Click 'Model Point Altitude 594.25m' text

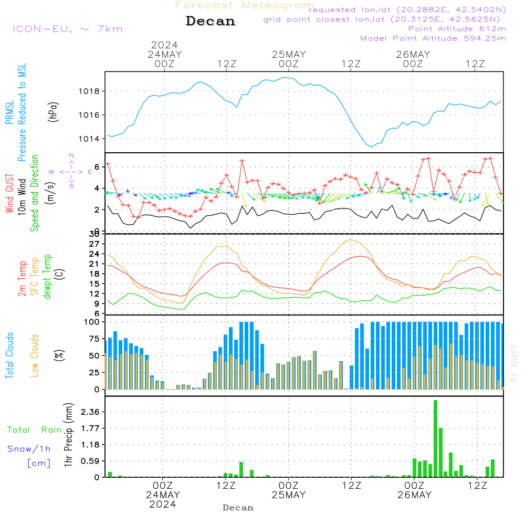[x=433, y=38]
